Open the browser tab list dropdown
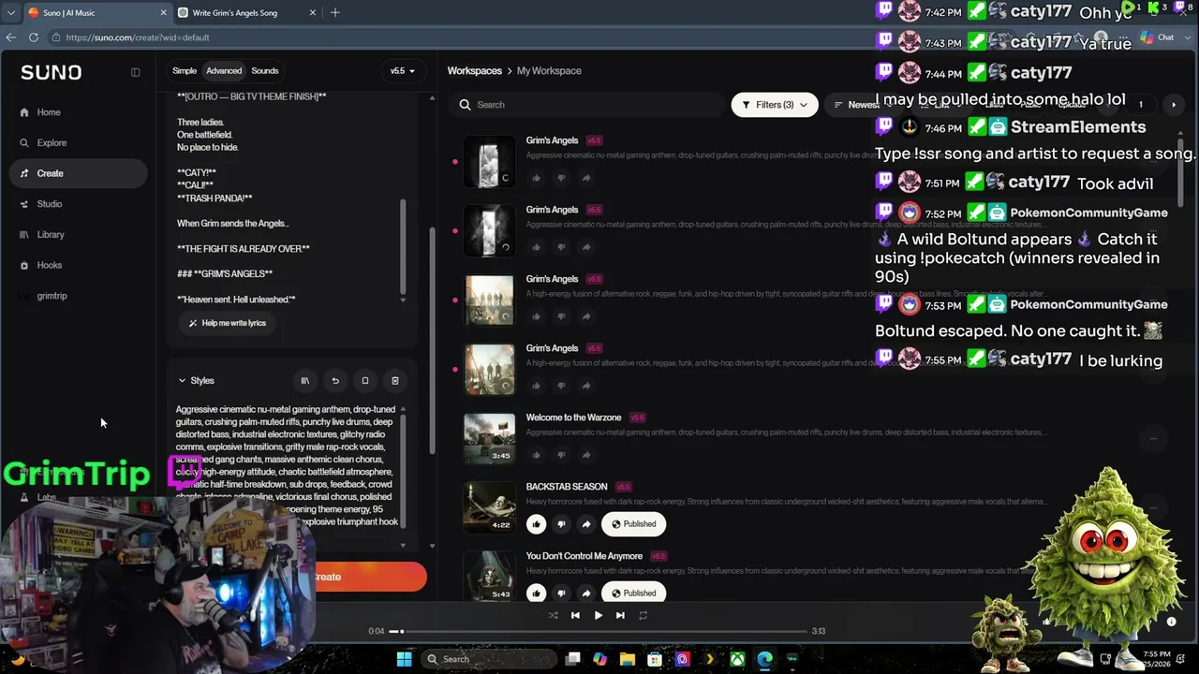 10,12
